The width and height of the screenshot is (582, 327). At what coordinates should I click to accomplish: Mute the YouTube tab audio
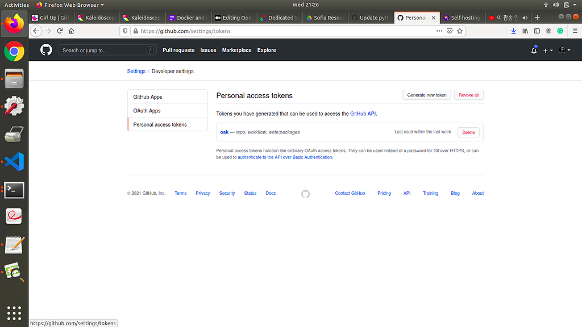point(525,18)
